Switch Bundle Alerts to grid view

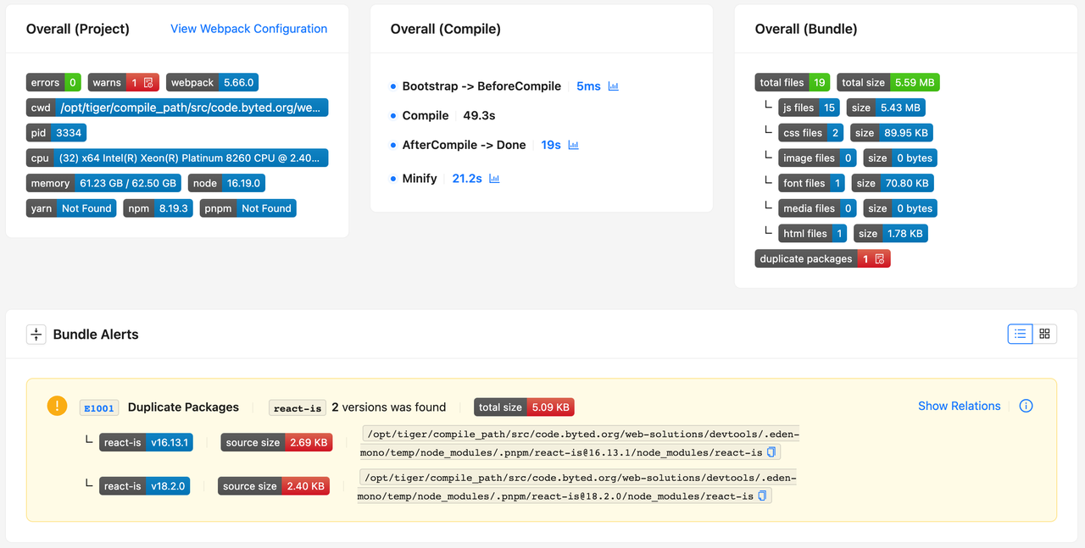click(1044, 334)
